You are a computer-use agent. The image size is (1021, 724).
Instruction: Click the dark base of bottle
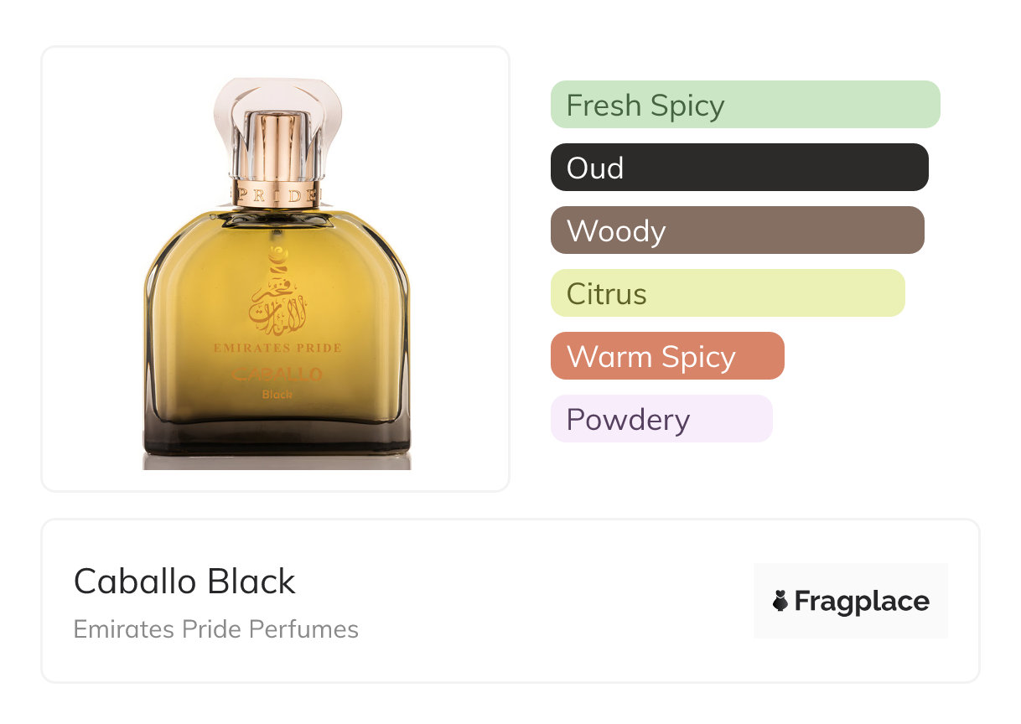point(277,440)
